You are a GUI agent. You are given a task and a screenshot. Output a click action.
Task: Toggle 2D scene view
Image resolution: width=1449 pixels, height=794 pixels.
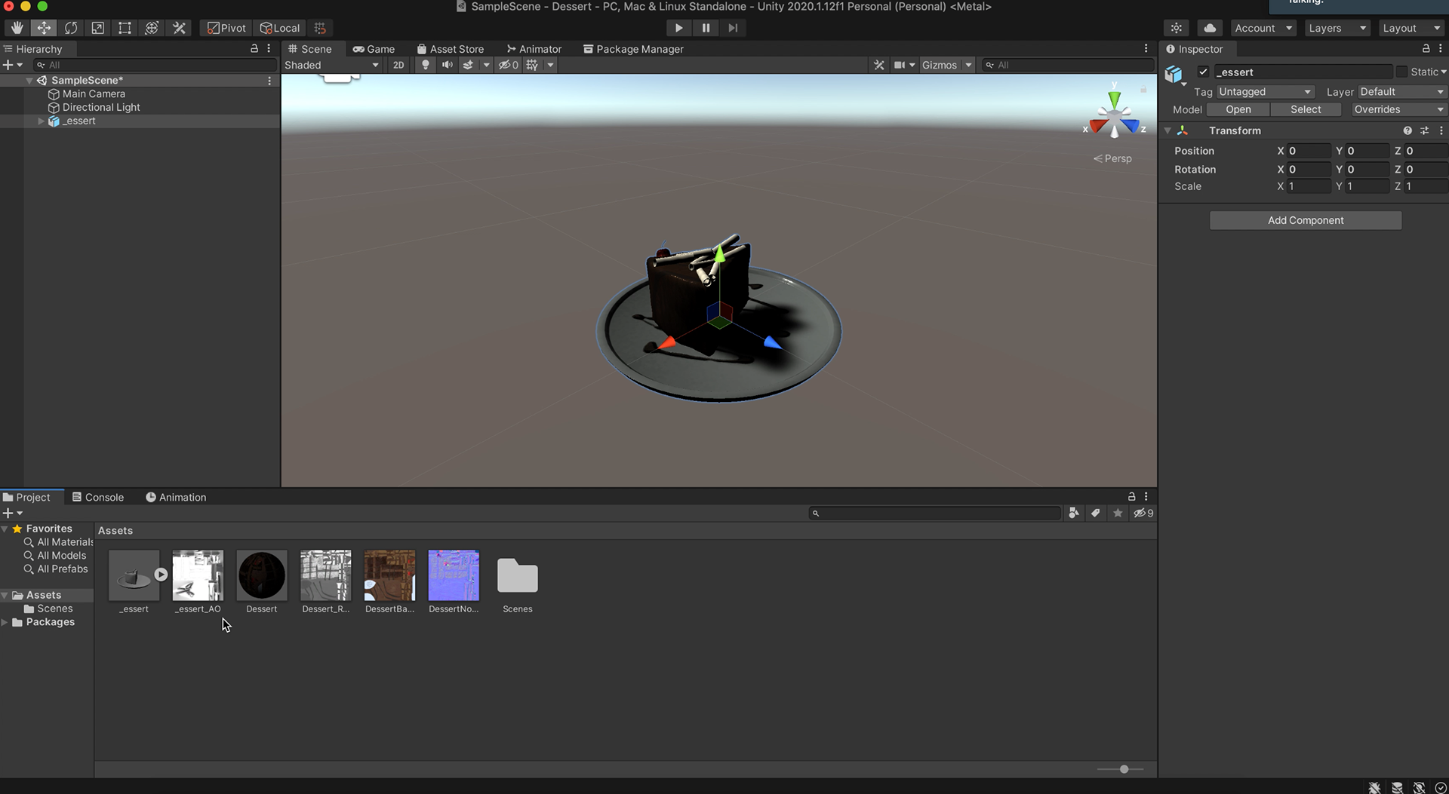pos(398,65)
